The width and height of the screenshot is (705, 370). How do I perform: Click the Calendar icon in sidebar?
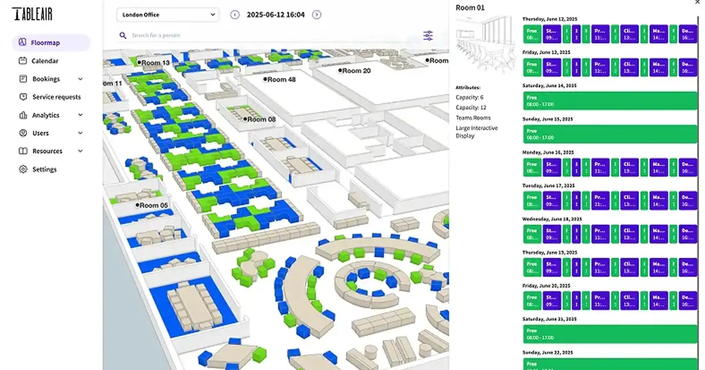click(22, 60)
